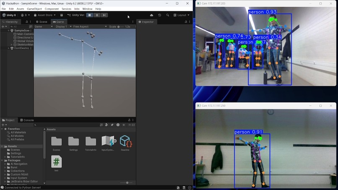The width and height of the screenshot is (338, 190).
Task: Open the Hierarchy create plus dropdown
Action: click(4, 26)
